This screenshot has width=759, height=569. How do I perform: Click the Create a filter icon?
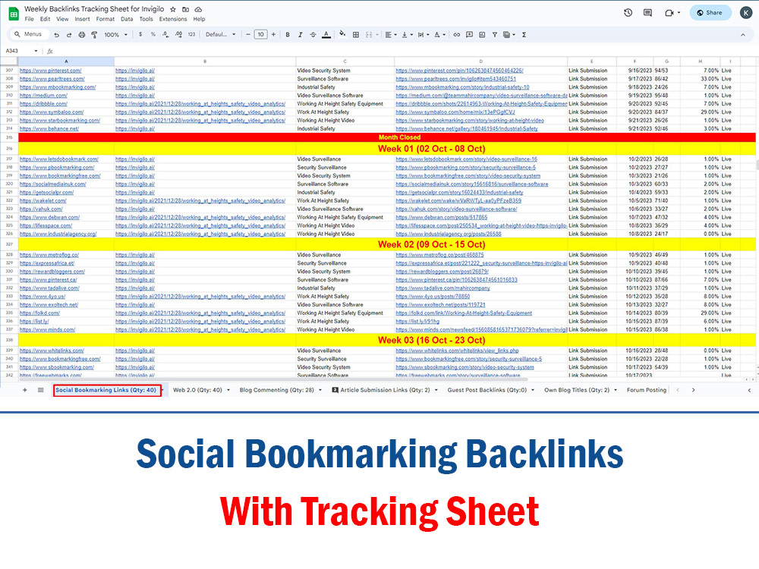tap(495, 35)
